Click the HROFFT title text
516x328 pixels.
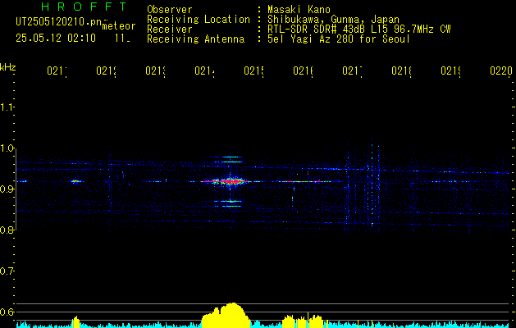tap(84, 7)
